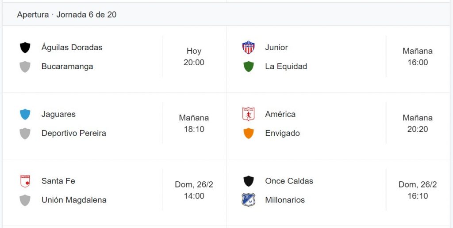
Task: Open the match time Mañana 18:10
Action: (194, 123)
